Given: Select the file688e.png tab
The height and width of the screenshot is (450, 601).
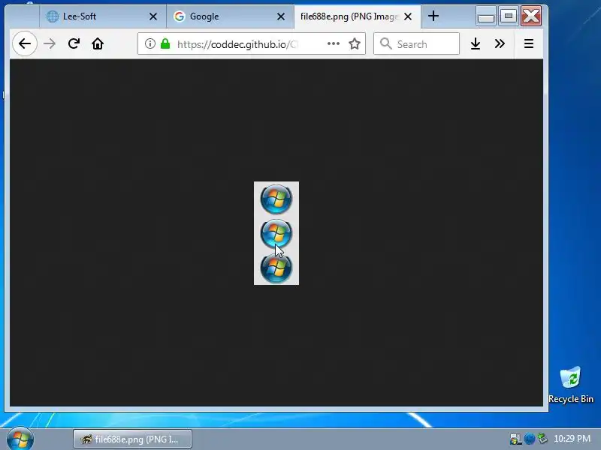Looking at the screenshot, I should [x=358, y=16].
